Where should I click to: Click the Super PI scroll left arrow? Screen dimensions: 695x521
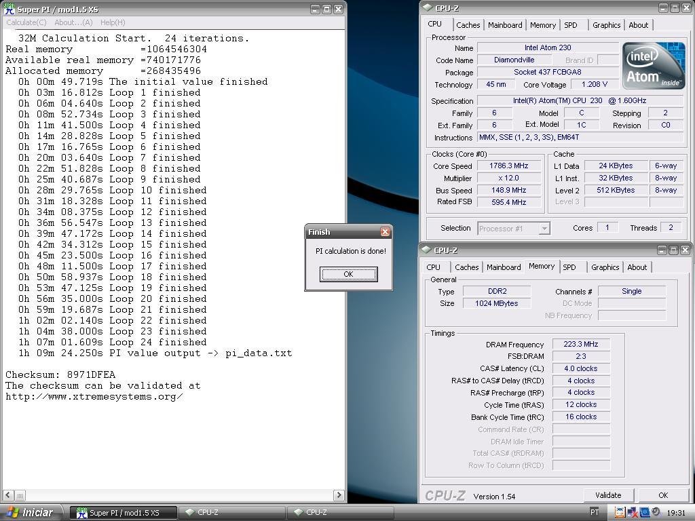coord(8,495)
